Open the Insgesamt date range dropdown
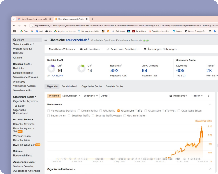 [178, 96]
